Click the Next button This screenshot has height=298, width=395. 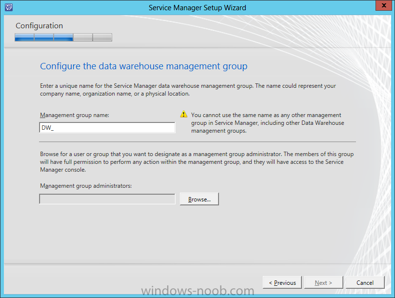click(x=323, y=282)
